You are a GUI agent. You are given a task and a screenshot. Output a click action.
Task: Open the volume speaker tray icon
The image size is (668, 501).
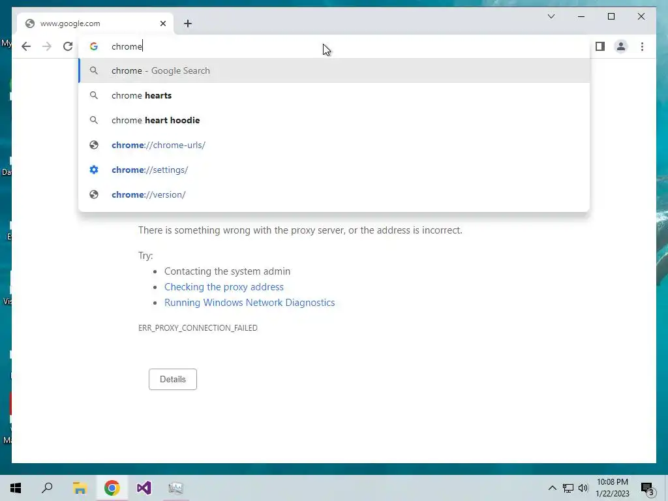point(583,488)
